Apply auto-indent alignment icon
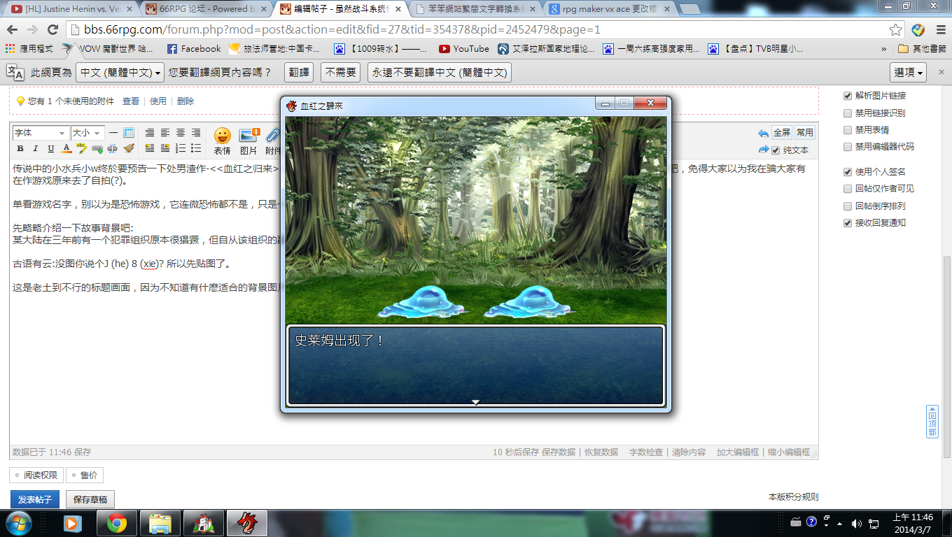This screenshot has height=537, width=952. click(x=150, y=133)
